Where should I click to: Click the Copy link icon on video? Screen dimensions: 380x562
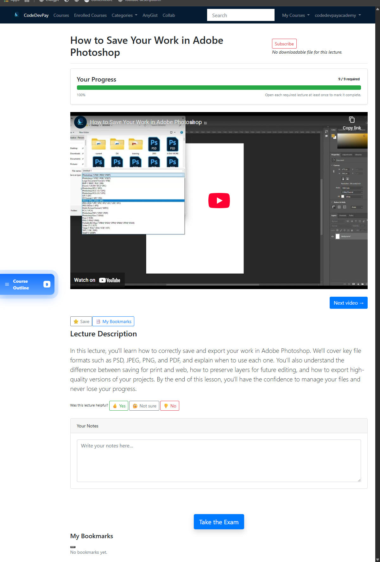pyautogui.click(x=351, y=120)
